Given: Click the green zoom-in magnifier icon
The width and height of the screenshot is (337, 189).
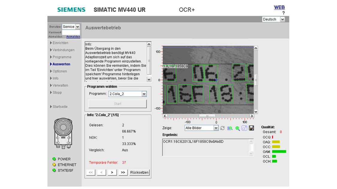Looking at the screenshot, I should 238,128.
